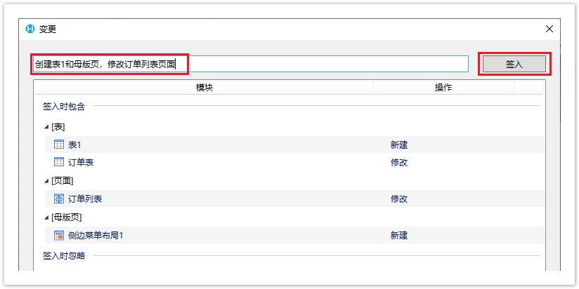
Task: Click the 签入时忽略 section heading
Action: click(x=64, y=255)
